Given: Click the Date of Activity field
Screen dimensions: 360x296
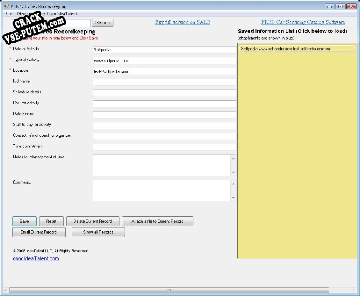Looking at the screenshot, I should tap(164, 50).
